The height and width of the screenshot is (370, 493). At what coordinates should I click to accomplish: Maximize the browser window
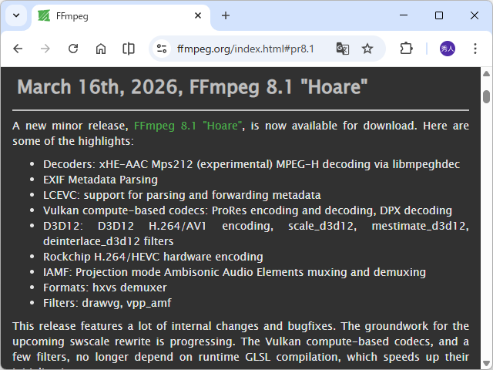tap(439, 15)
